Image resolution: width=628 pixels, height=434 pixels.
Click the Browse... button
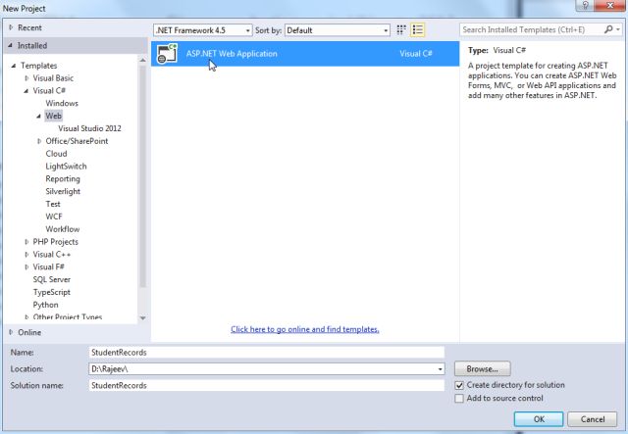pos(482,369)
